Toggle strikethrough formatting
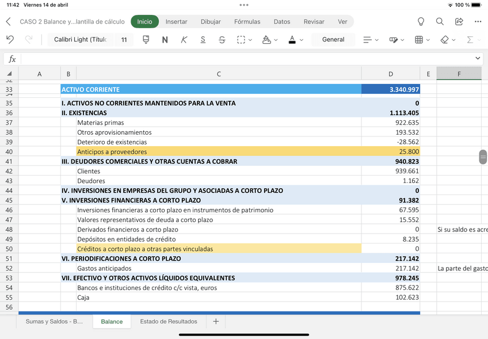Viewport: 488px width, 339px height. tap(222, 40)
